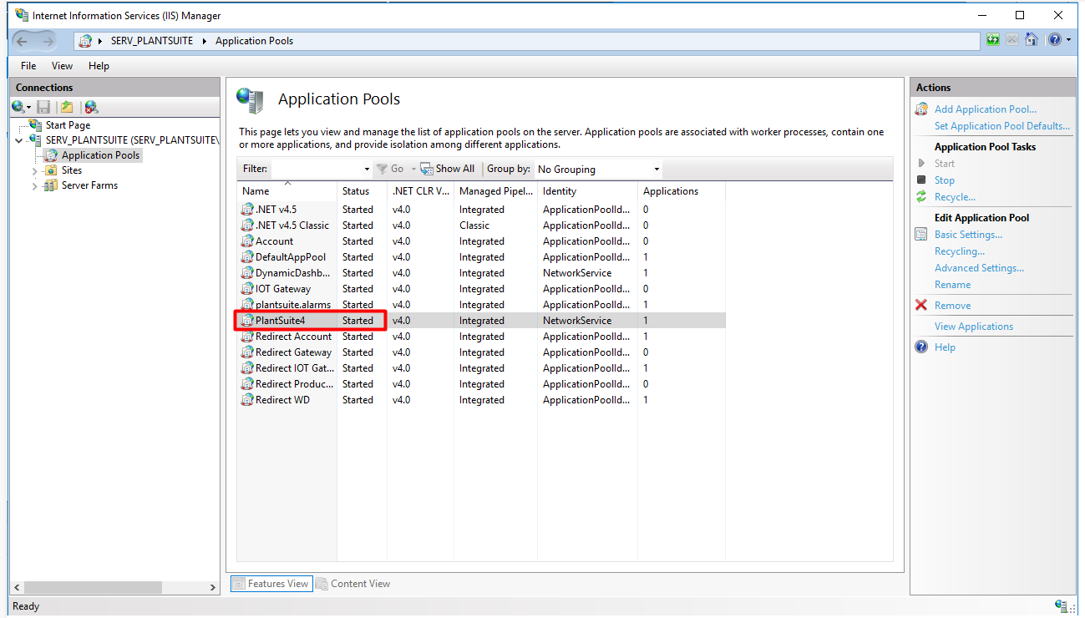
Task: Open Advanced Settings link
Action: pyautogui.click(x=979, y=268)
